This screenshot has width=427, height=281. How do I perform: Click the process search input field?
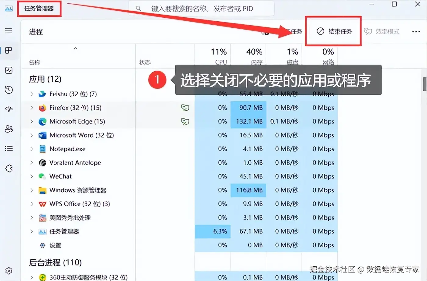[x=201, y=9]
